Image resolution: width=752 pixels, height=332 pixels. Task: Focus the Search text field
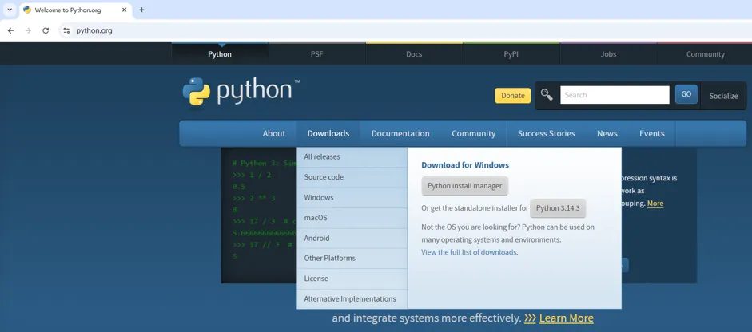click(x=615, y=95)
